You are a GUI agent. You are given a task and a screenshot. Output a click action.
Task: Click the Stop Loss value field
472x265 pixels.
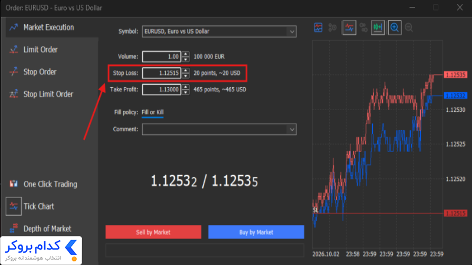(162, 73)
